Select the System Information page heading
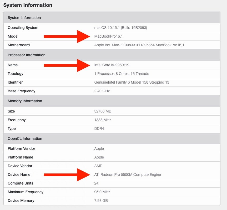The image size is (227, 210). pos(28,5)
